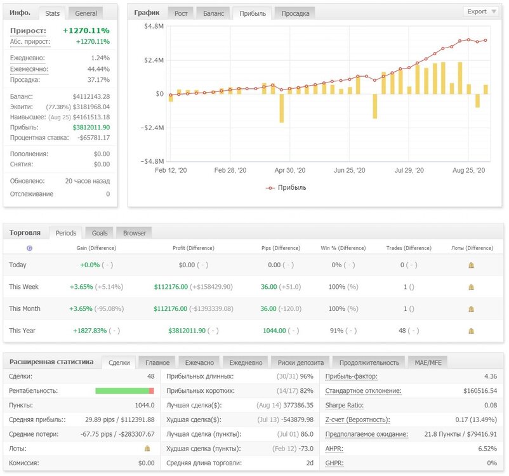Click the Trades (Difference) column header
Viewport: 509px width, 476px height.
pyautogui.click(x=409, y=248)
